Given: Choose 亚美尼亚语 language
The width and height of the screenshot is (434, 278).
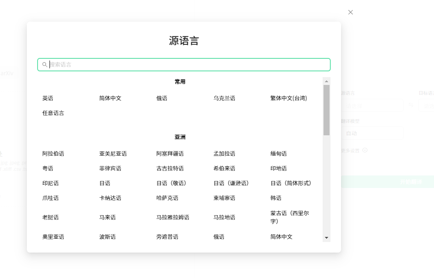Looking at the screenshot, I should click(x=113, y=154).
